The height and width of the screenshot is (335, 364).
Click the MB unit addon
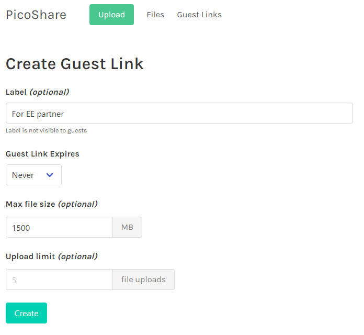pos(127,227)
